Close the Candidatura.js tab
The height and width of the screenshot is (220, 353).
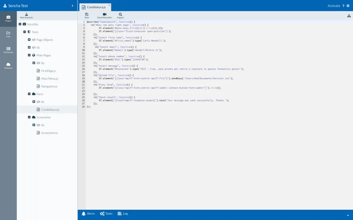point(109,5)
